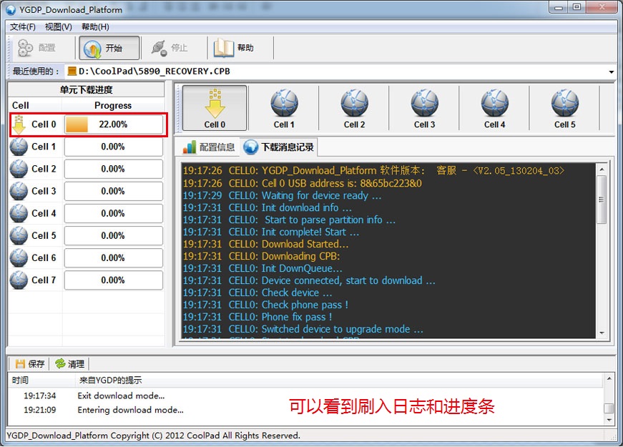Click the 停止 stop toolbar icon
This screenshot has width=623, height=447.
point(160,48)
